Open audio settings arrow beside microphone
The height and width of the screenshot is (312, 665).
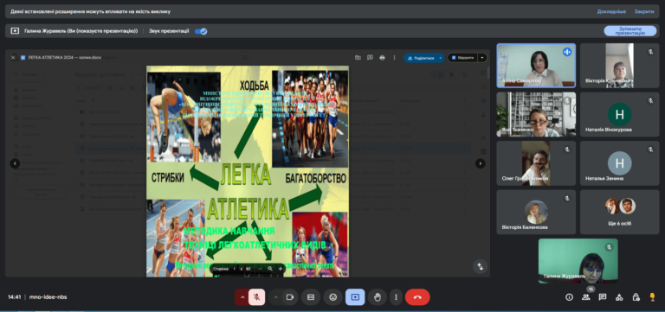pyautogui.click(x=242, y=297)
